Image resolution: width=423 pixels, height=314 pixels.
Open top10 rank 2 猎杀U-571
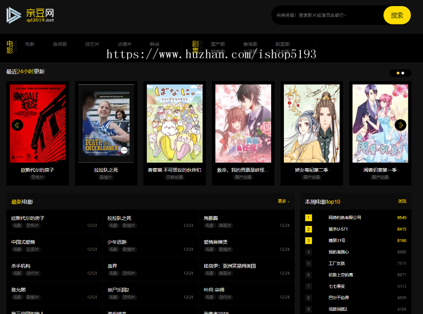tap(338, 229)
